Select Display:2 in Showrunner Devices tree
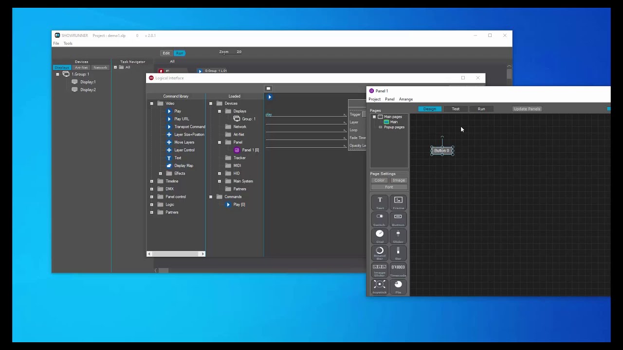Viewport: 623px width, 350px height. tap(84, 90)
